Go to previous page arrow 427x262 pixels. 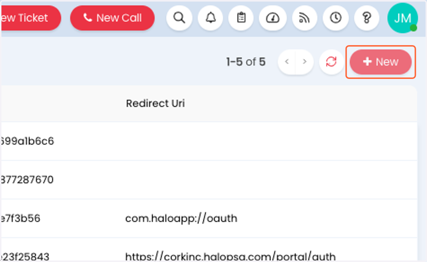click(x=287, y=62)
